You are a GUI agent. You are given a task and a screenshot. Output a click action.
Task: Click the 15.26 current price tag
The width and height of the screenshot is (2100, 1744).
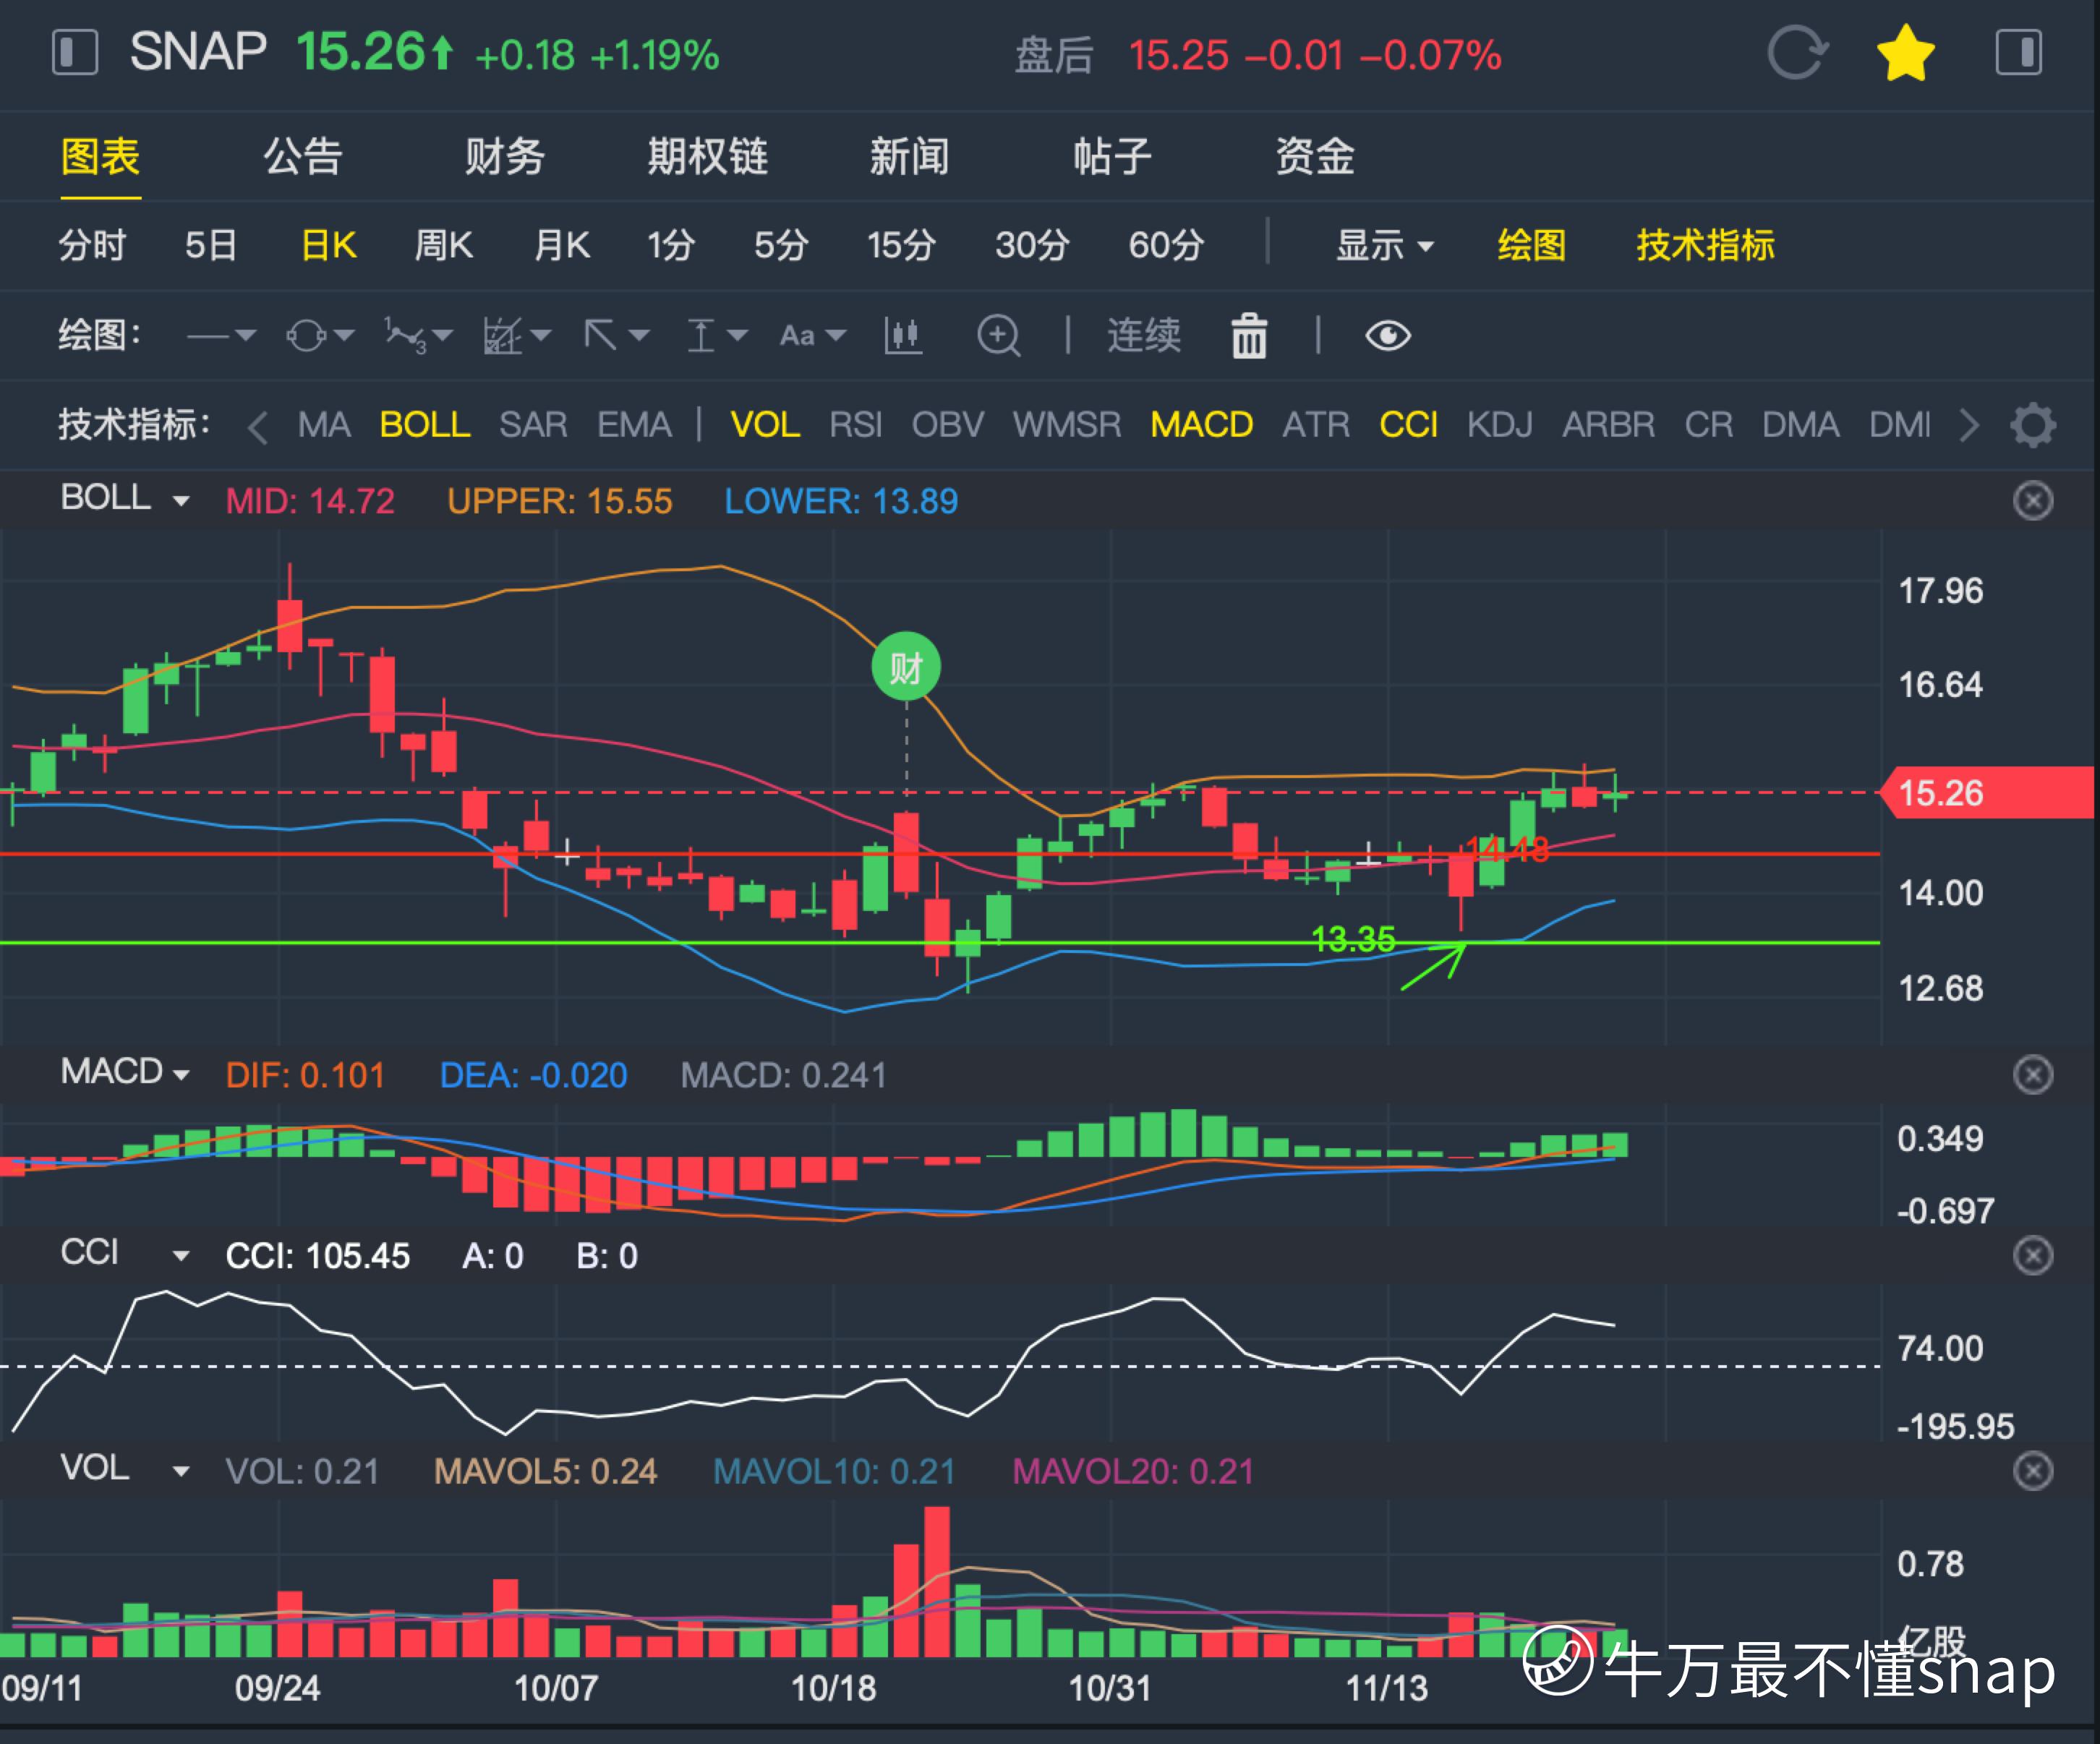[1986, 793]
